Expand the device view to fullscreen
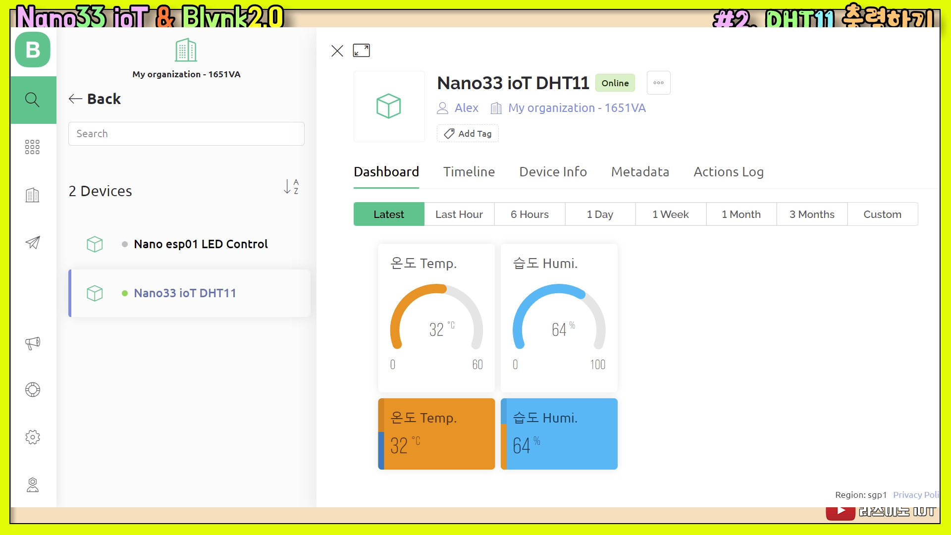The image size is (951, 535). (361, 51)
